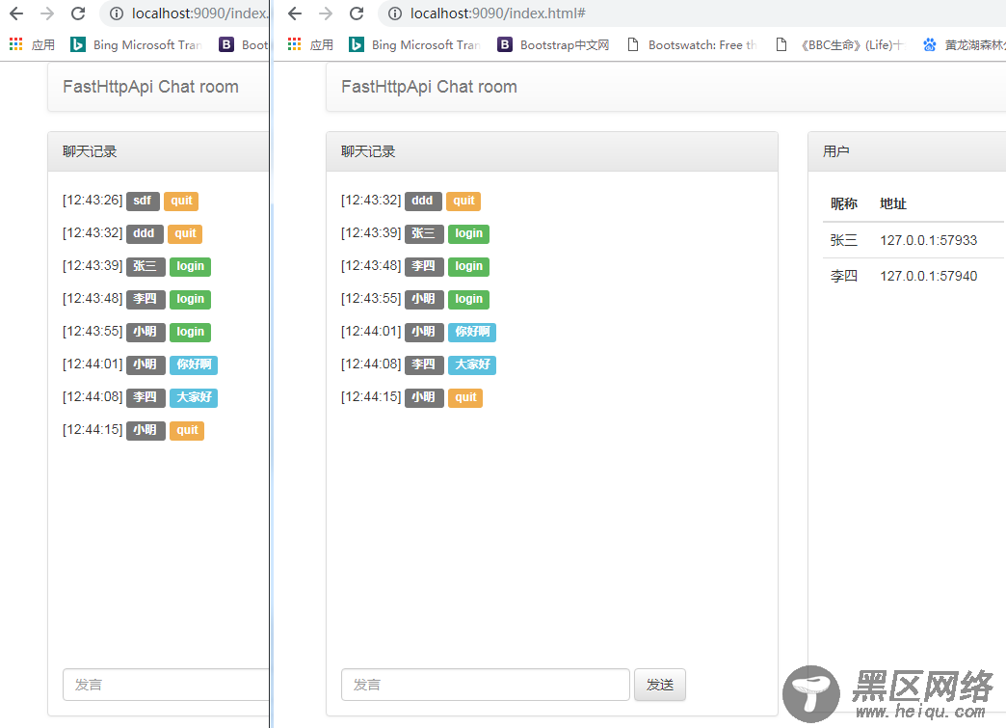Select 张三 row in users table
The height and width of the screenshot is (728, 1006).
(x=914, y=240)
